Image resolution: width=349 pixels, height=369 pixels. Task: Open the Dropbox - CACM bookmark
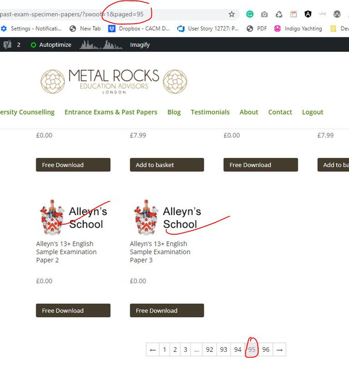139,29
